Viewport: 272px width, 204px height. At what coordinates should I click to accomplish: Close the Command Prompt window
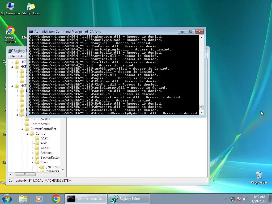(x=199, y=32)
